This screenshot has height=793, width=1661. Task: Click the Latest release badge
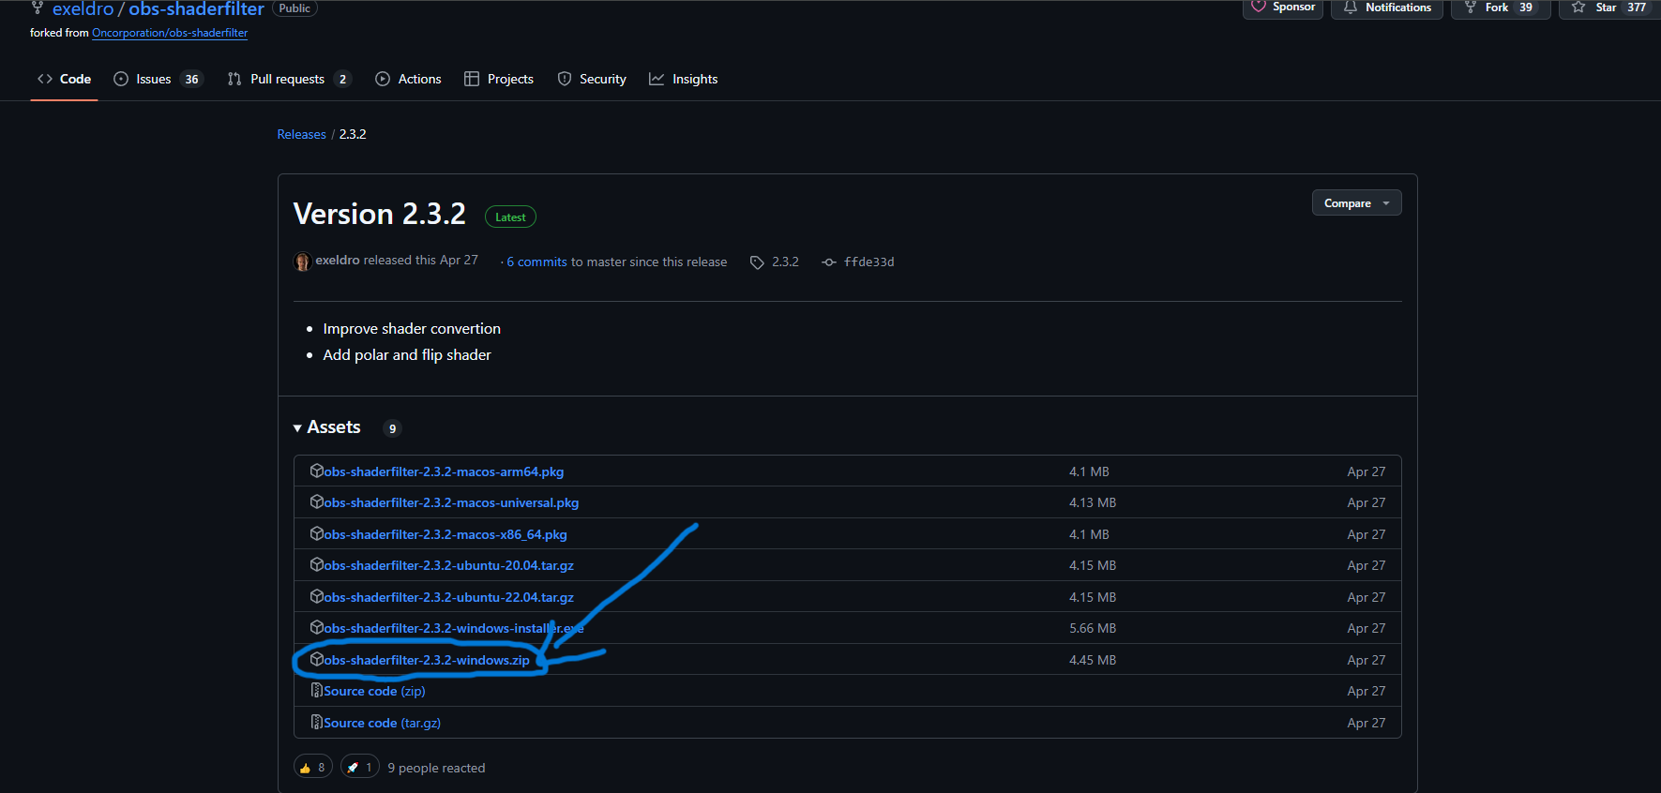pos(510,217)
